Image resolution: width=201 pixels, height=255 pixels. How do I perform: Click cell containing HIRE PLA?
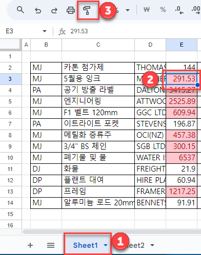click(x=150, y=180)
